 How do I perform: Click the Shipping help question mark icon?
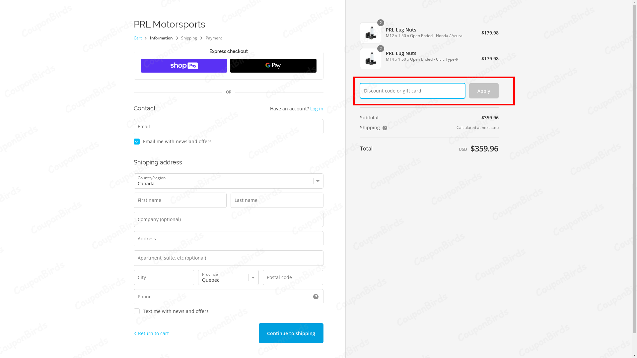(x=385, y=128)
